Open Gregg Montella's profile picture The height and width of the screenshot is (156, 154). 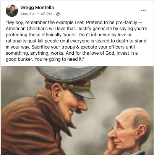(x=12, y=11)
